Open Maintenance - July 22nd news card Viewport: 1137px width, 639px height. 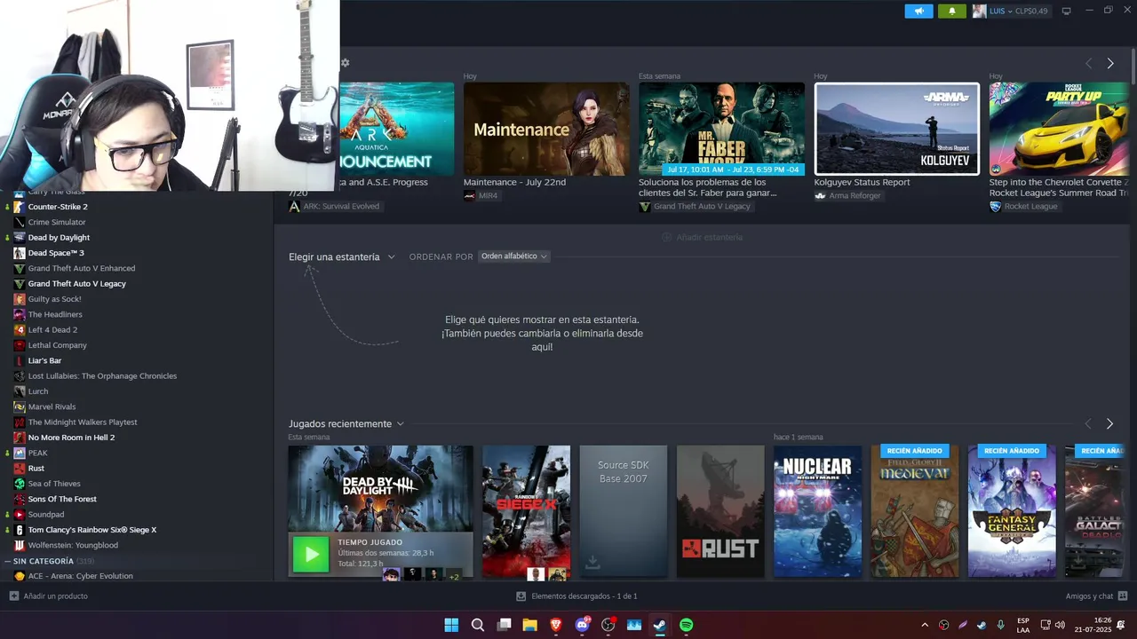(546, 130)
